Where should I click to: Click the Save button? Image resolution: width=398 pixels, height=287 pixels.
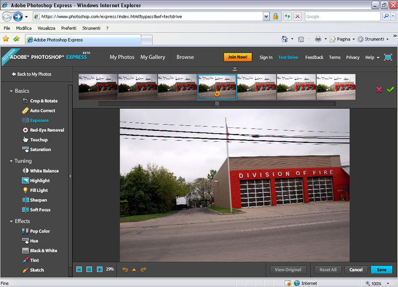coord(382,270)
